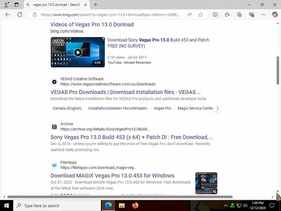The height and width of the screenshot is (211, 281).
Task: Add this page to favorites star
Action: [x=201, y=15]
